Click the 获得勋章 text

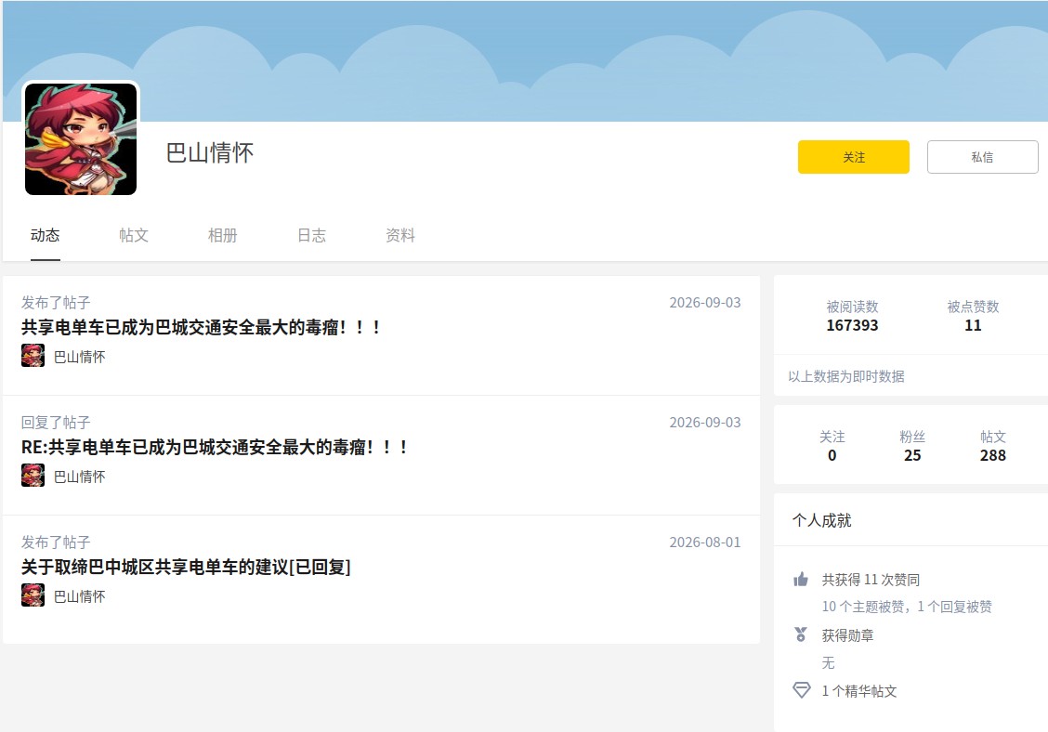click(847, 635)
